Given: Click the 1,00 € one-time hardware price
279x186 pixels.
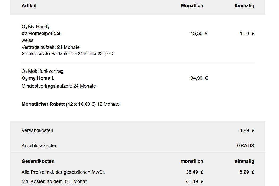Looking at the screenshot, I should pos(247,33).
